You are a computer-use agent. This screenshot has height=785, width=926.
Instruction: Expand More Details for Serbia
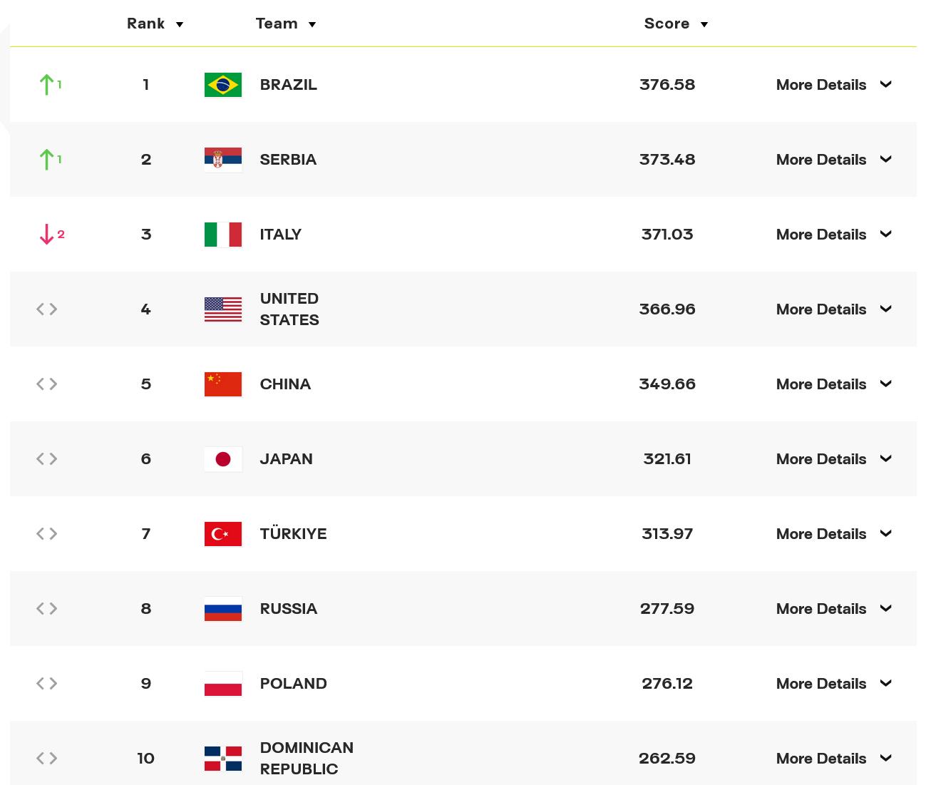click(x=833, y=160)
